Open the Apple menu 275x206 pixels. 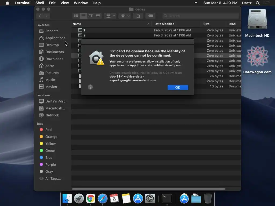coord(7,3)
